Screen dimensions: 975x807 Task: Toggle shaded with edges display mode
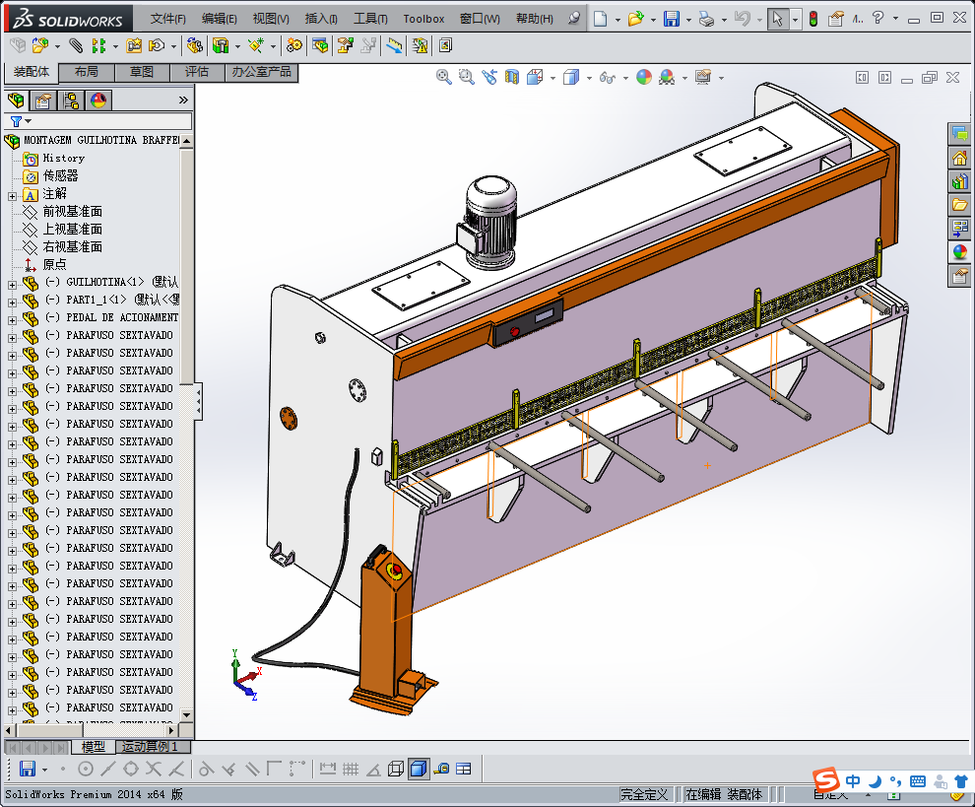coord(419,769)
